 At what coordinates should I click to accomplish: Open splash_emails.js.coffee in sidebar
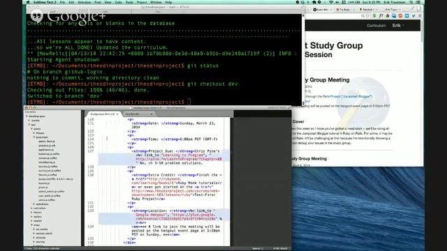tap(51, 192)
